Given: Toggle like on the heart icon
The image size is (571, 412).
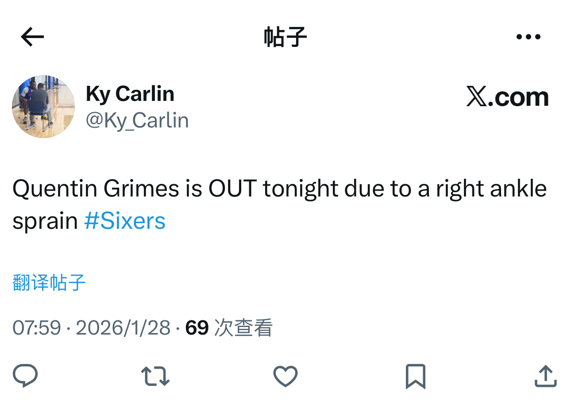Looking at the screenshot, I should click(x=285, y=376).
